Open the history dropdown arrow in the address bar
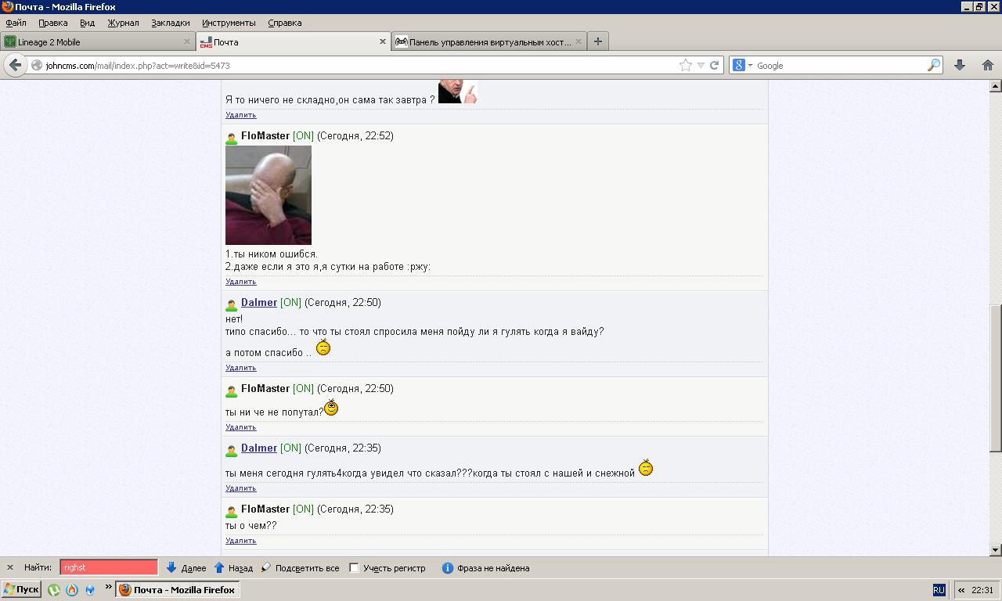Image resolution: width=1002 pixels, height=601 pixels. (x=701, y=66)
